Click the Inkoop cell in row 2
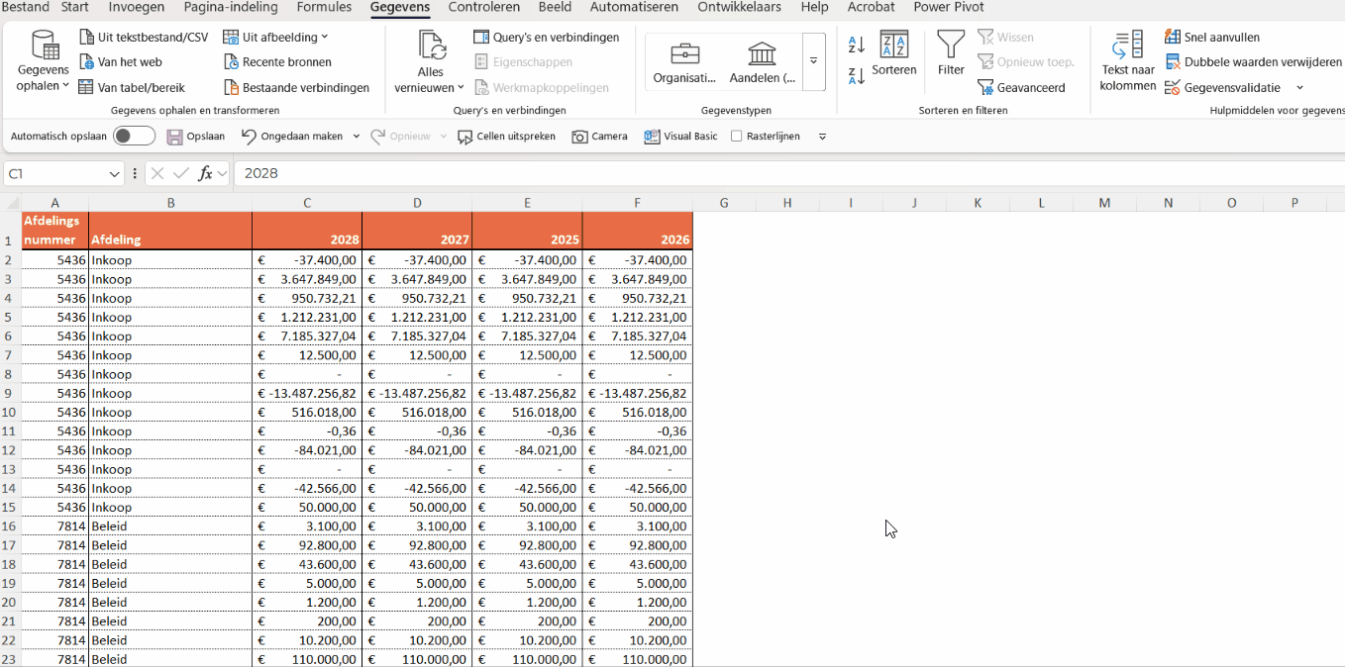Viewport: 1345px width, 667px height. pyautogui.click(x=170, y=260)
